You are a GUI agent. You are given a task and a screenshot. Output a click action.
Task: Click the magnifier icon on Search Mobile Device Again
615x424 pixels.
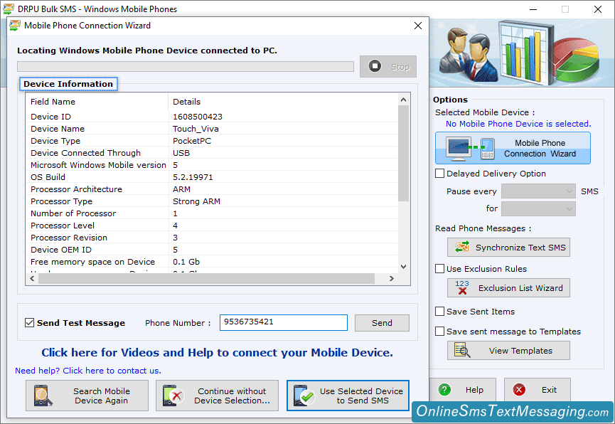point(43,396)
